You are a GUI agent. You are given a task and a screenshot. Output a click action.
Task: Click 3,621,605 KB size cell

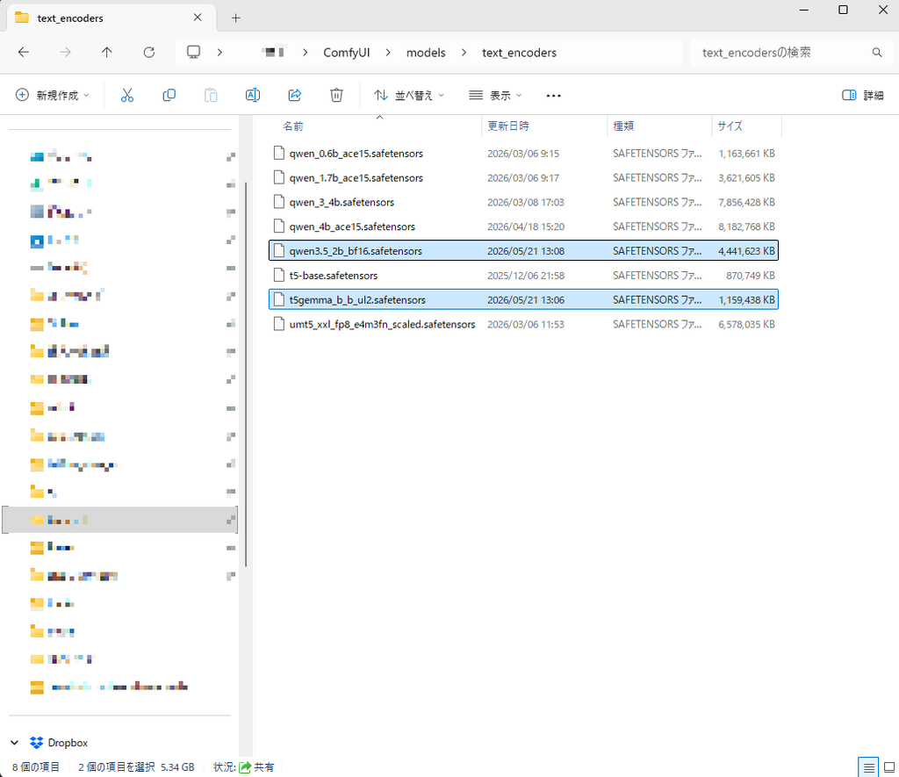pyautogui.click(x=746, y=177)
